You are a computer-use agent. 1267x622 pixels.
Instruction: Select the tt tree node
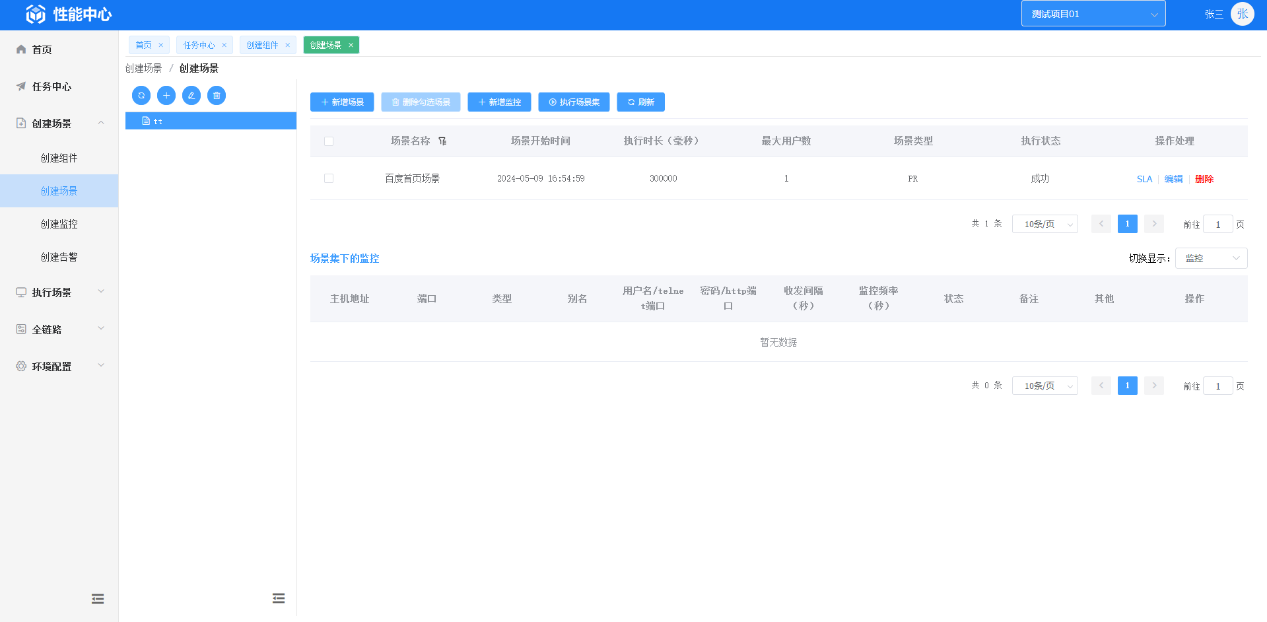pos(158,121)
